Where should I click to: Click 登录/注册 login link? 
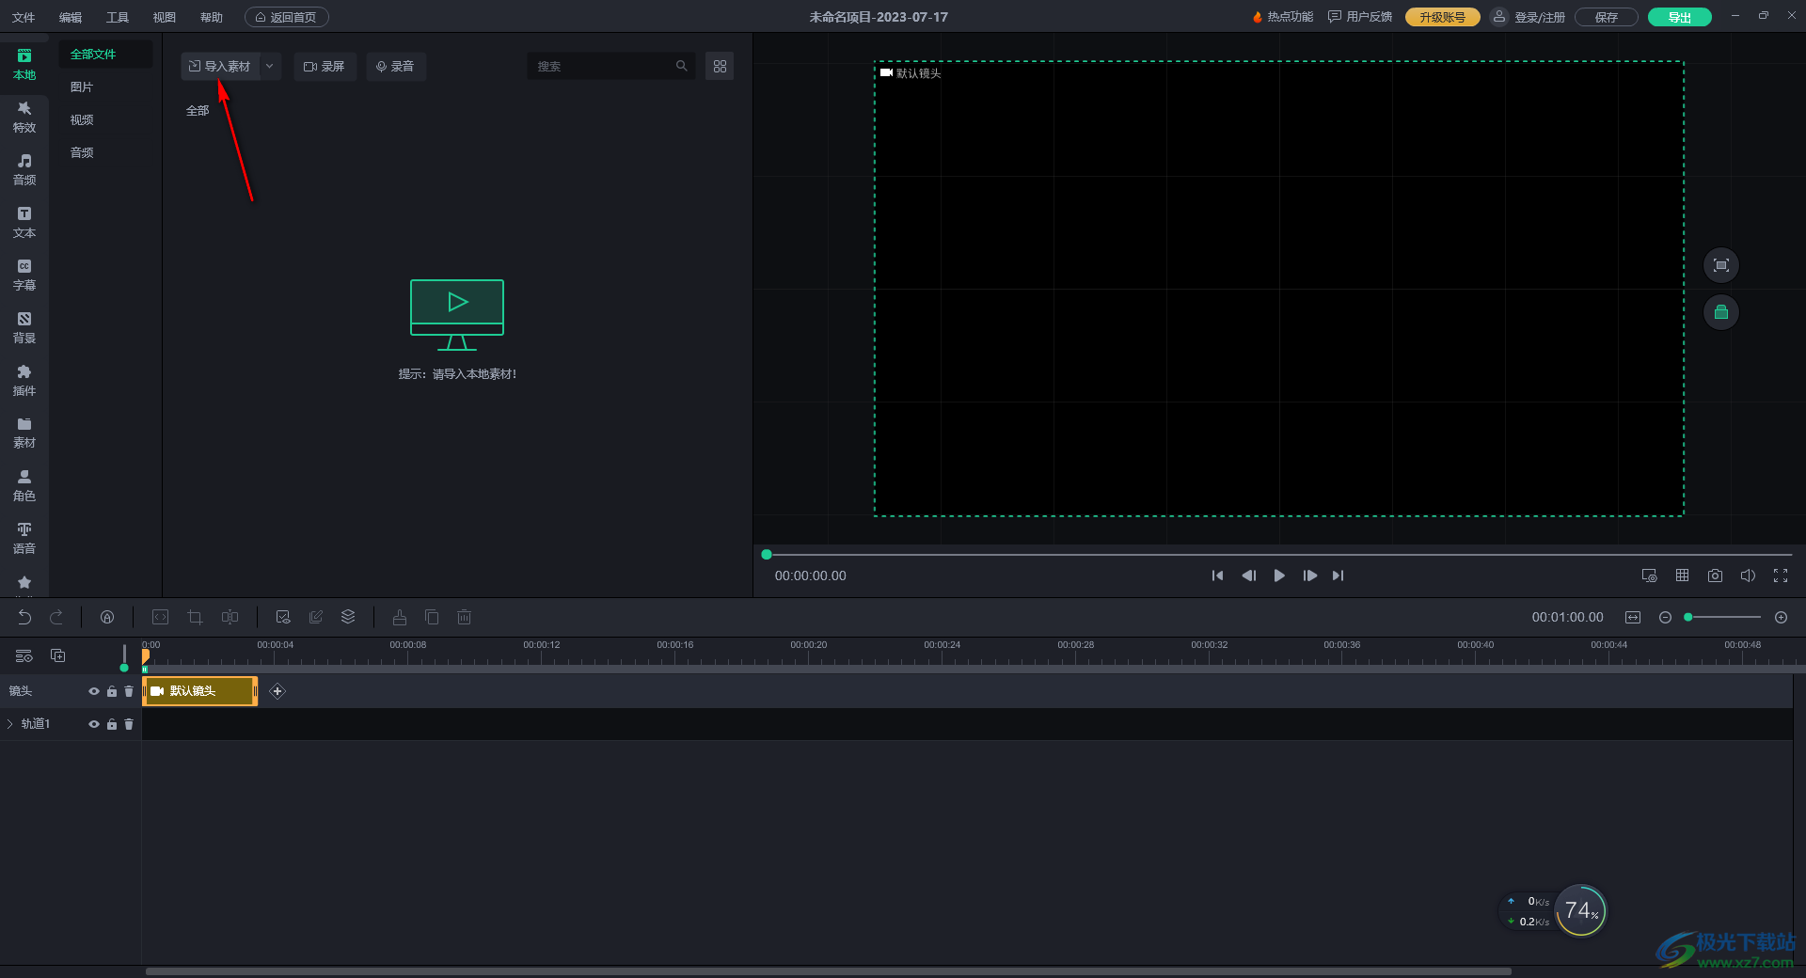pos(1540,17)
